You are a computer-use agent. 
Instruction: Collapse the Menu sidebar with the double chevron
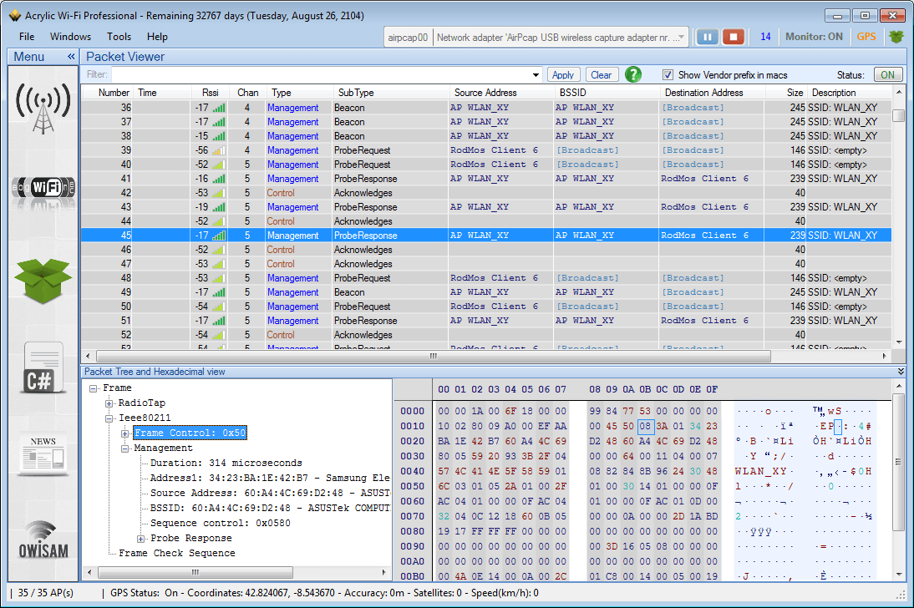71,57
